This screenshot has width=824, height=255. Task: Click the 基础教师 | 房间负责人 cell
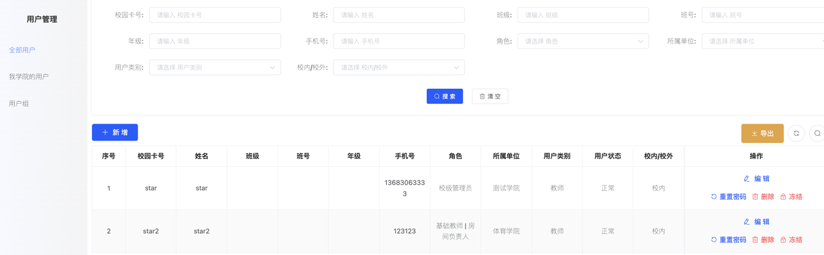(x=456, y=231)
